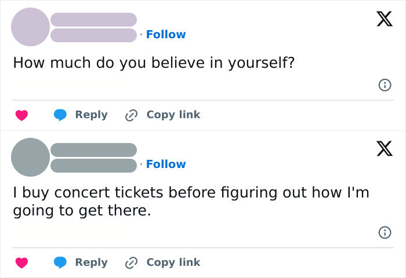Follow the author of the concert tickets post
This screenshot has width=406, height=278.
(166, 164)
